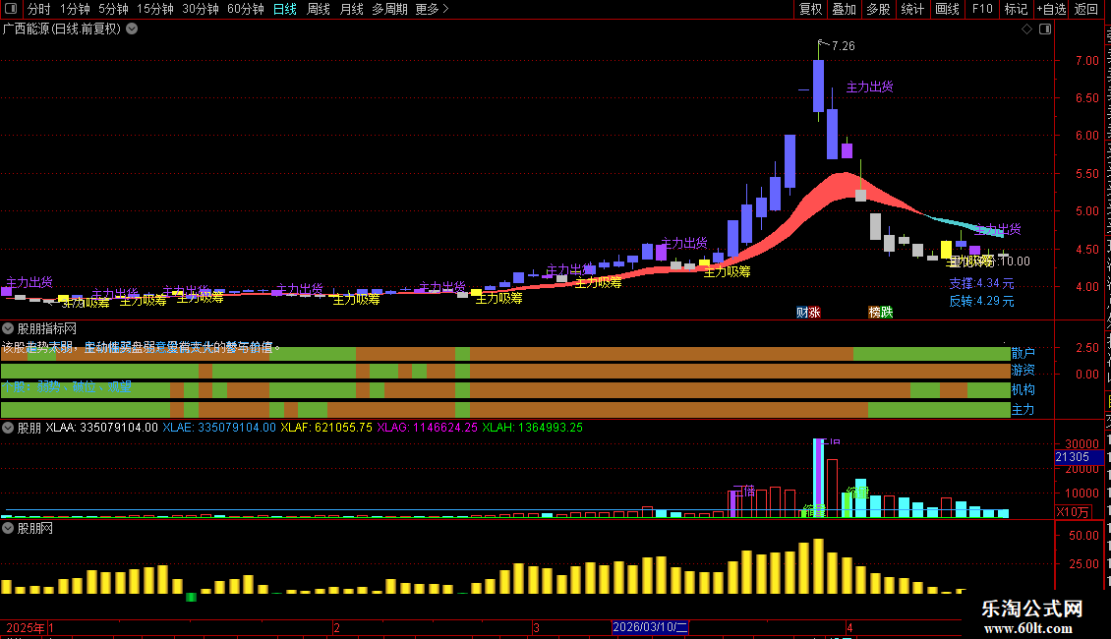The width and height of the screenshot is (1111, 639).
Task: Click the 返回 back button
Action: [1086, 9]
